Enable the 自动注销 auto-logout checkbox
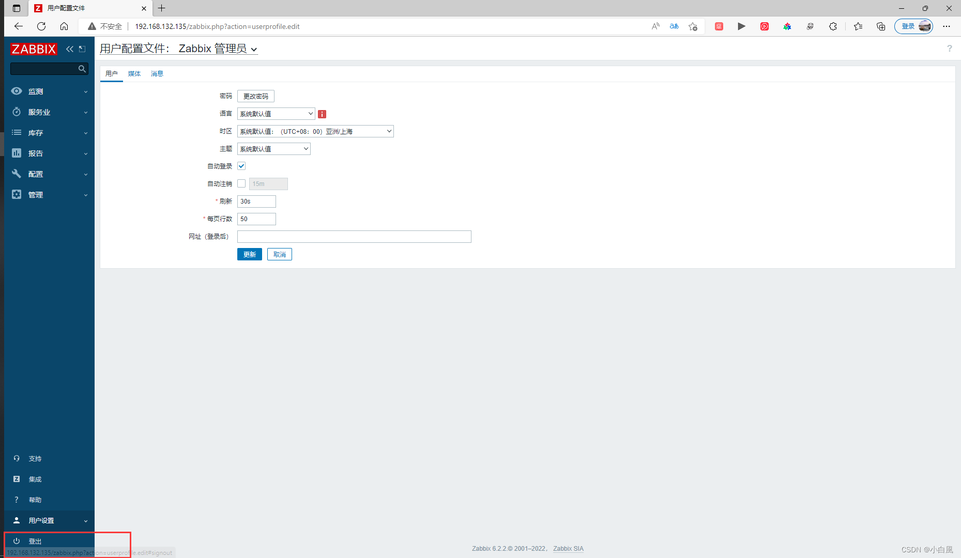This screenshot has width=961, height=558. pos(241,184)
